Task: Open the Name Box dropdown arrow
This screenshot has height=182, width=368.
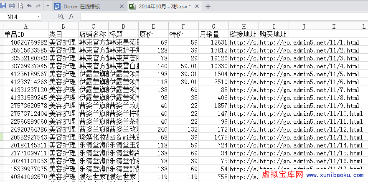Action: [38, 17]
